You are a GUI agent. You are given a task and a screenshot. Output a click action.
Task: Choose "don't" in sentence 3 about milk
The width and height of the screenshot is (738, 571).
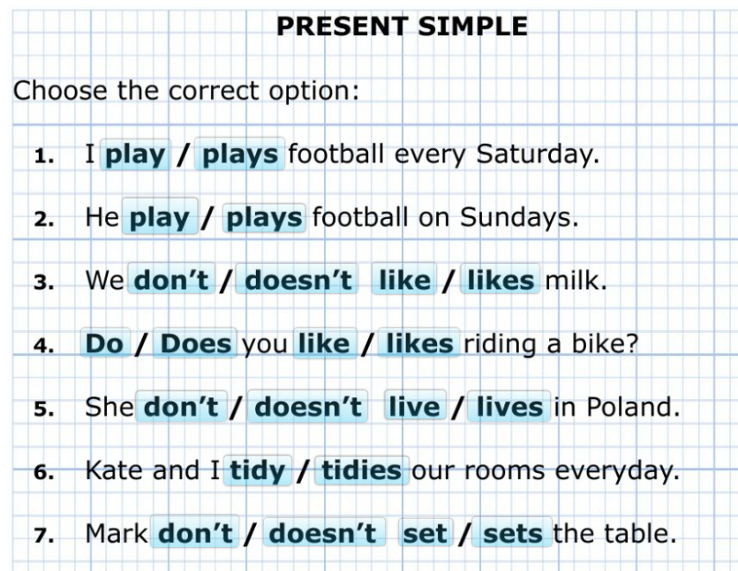click(x=172, y=281)
